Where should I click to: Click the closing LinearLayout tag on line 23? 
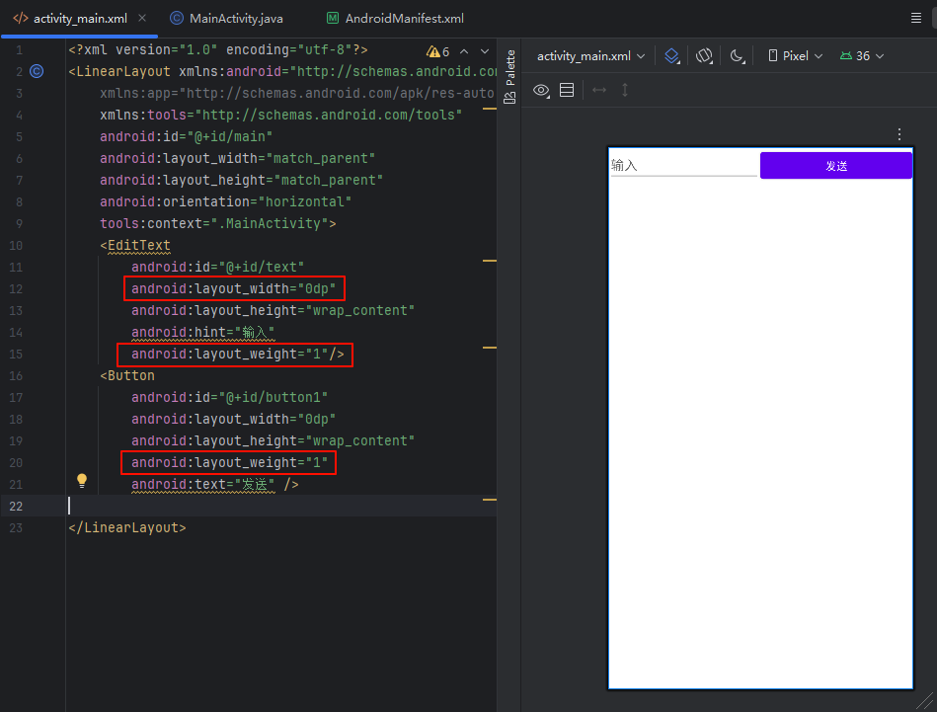point(127,528)
